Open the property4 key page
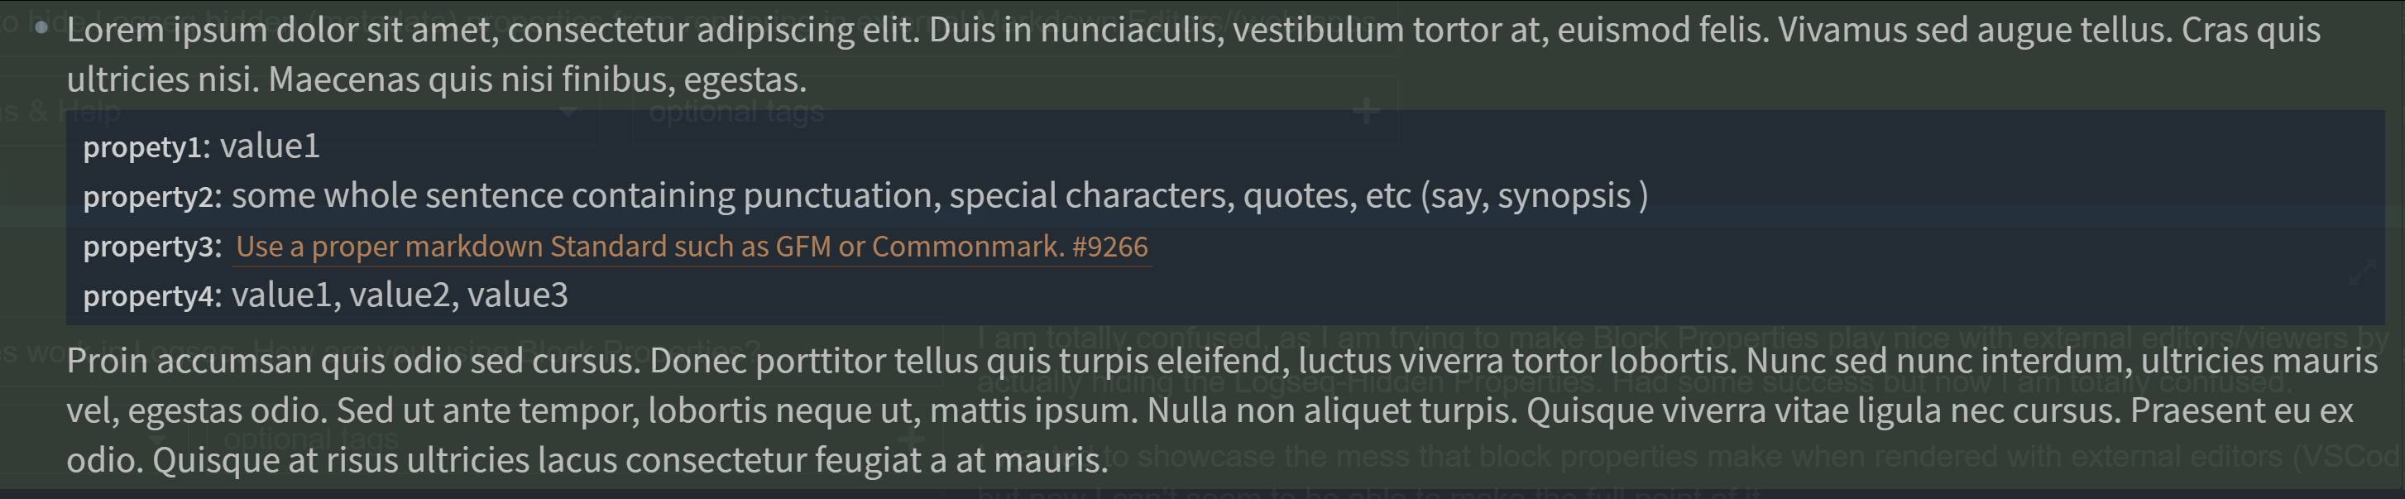The image size is (2405, 499). [148, 296]
